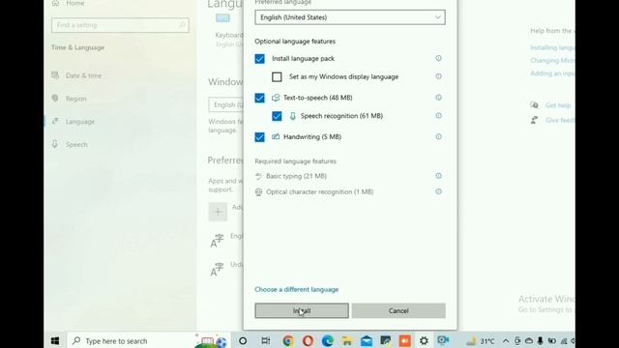Select Language in Settings sidebar

click(x=80, y=122)
